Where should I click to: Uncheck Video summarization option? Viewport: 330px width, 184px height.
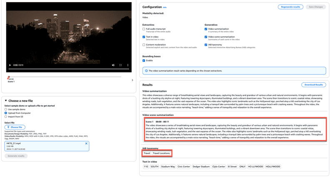click(206, 29)
